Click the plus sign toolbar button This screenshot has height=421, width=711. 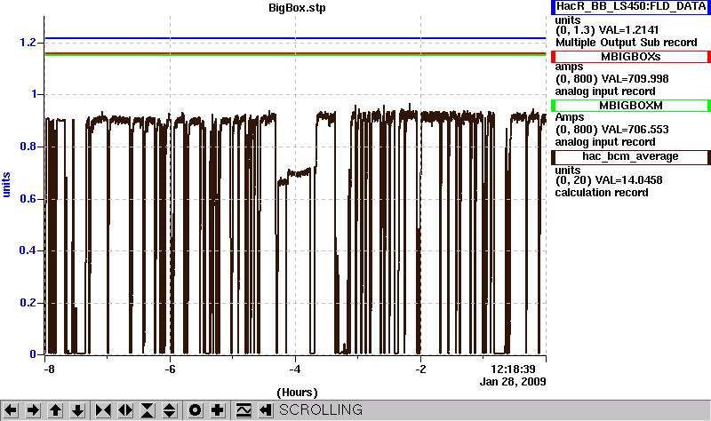point(218,410)
